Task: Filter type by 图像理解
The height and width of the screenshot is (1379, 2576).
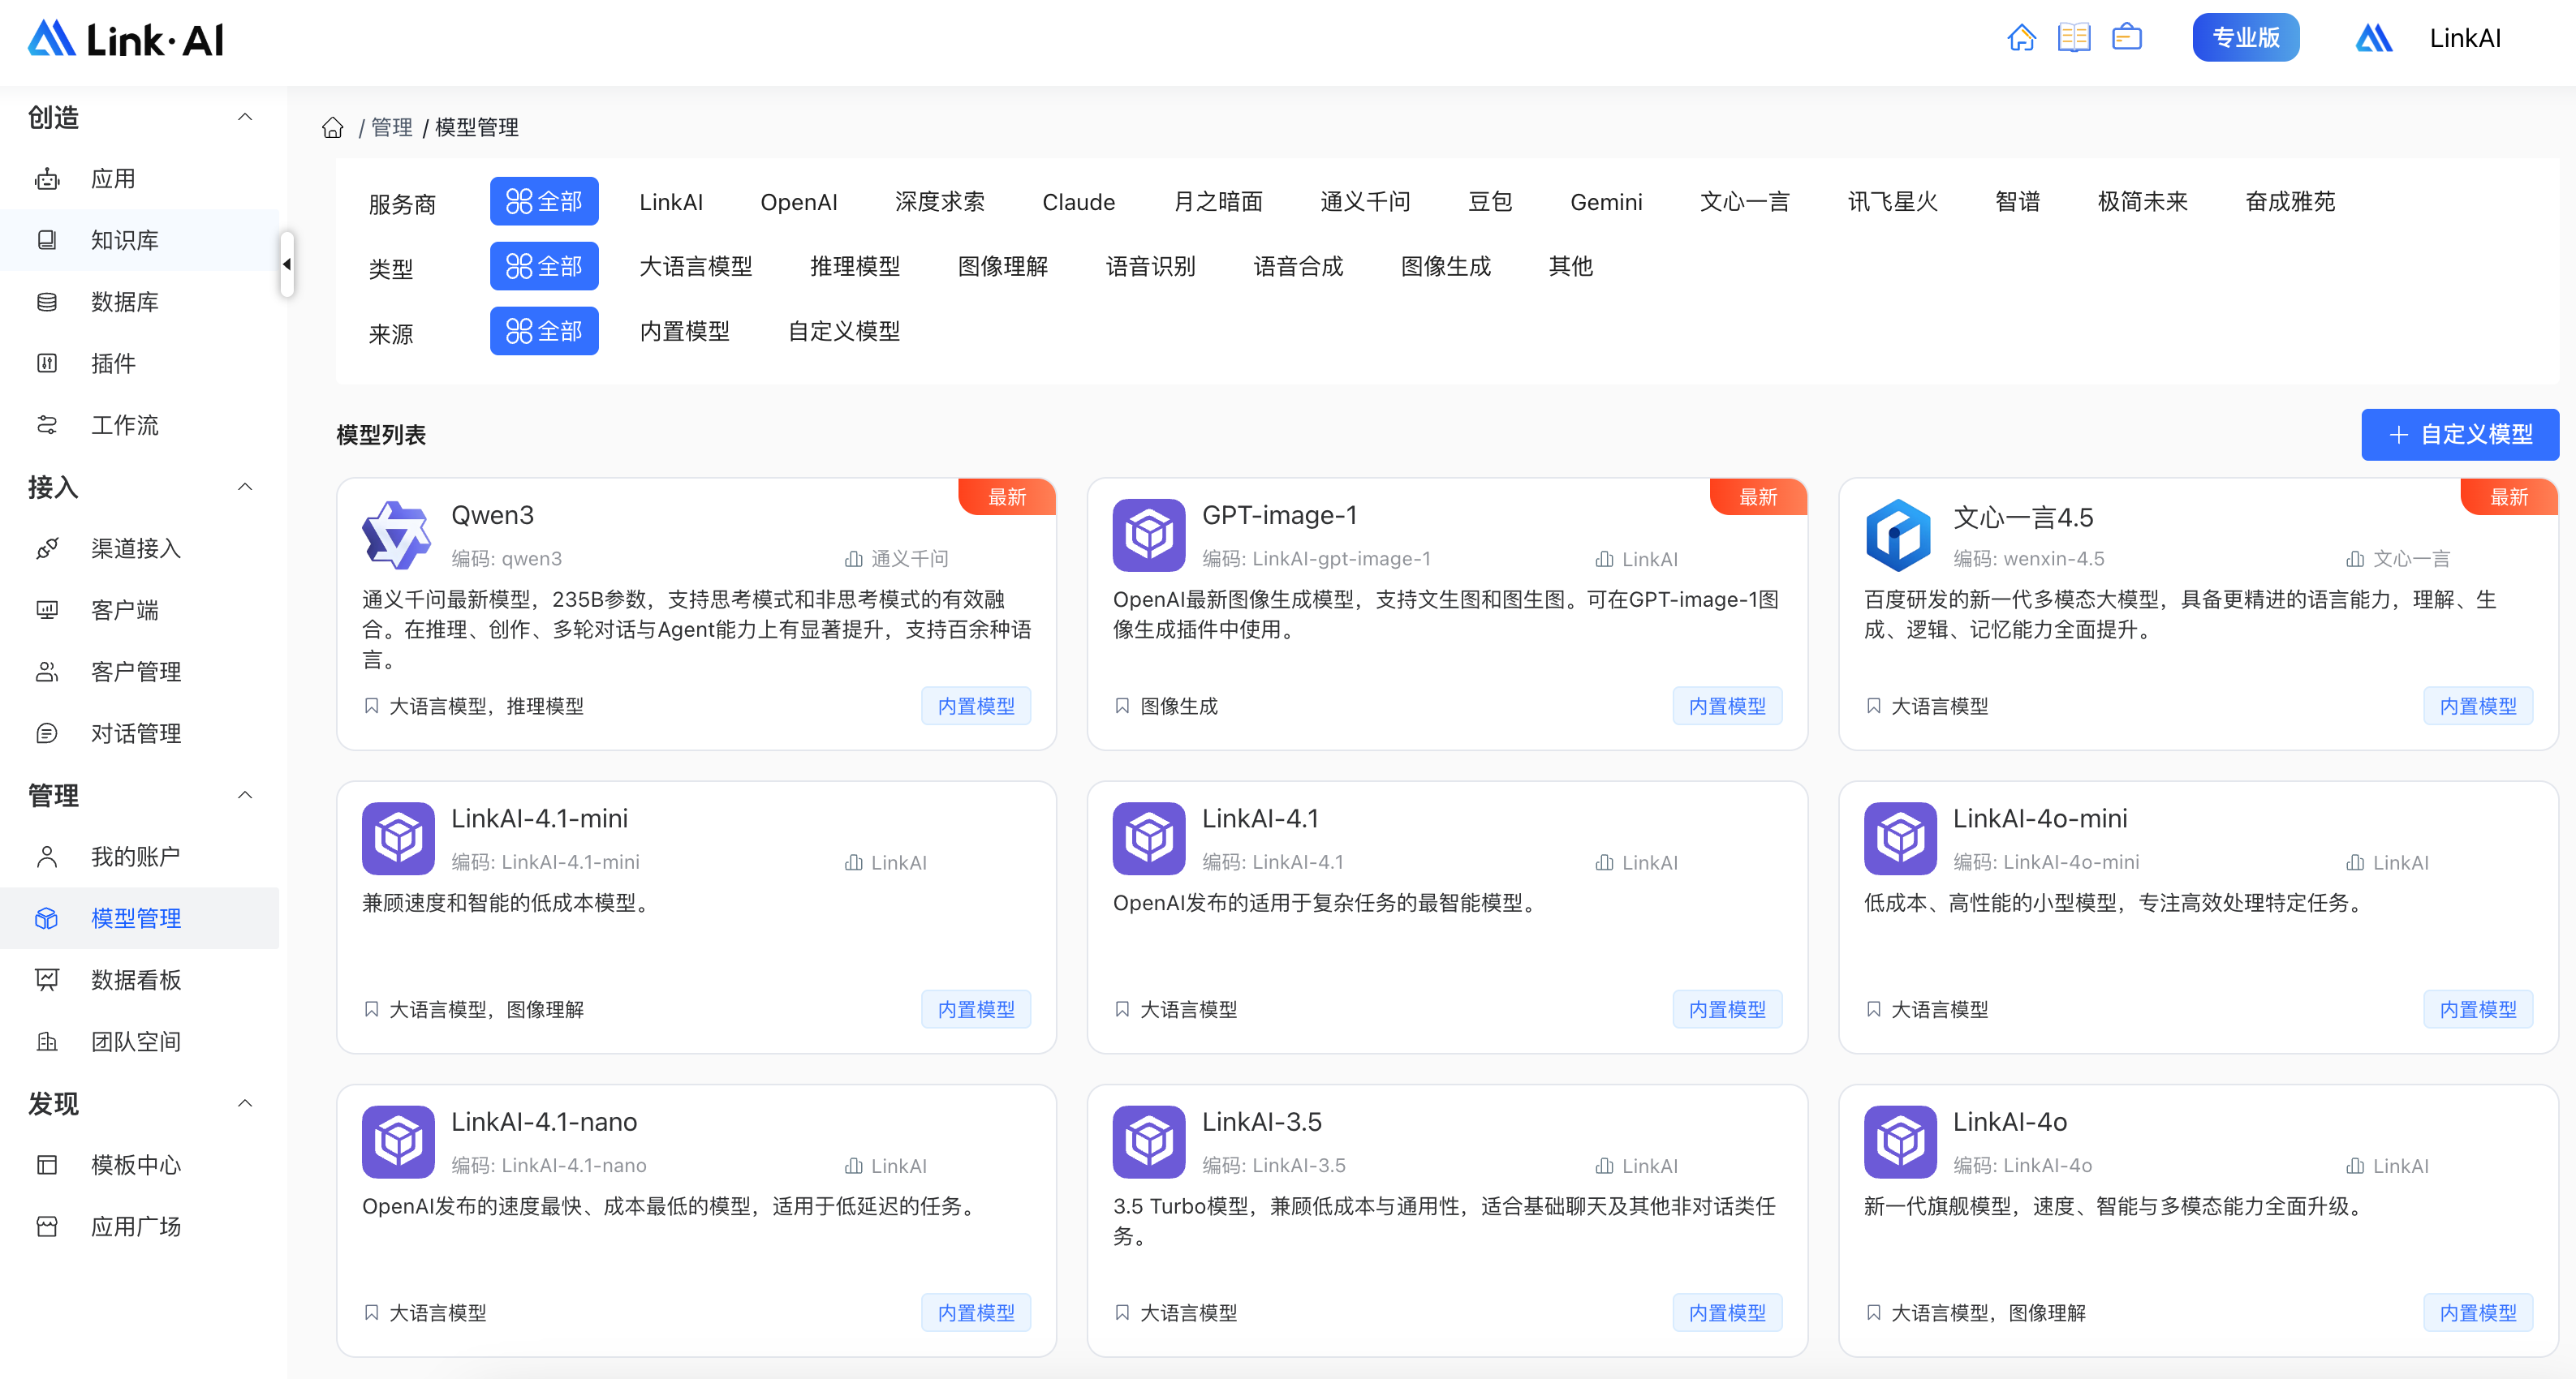Action: click(x=1003, y=266)
